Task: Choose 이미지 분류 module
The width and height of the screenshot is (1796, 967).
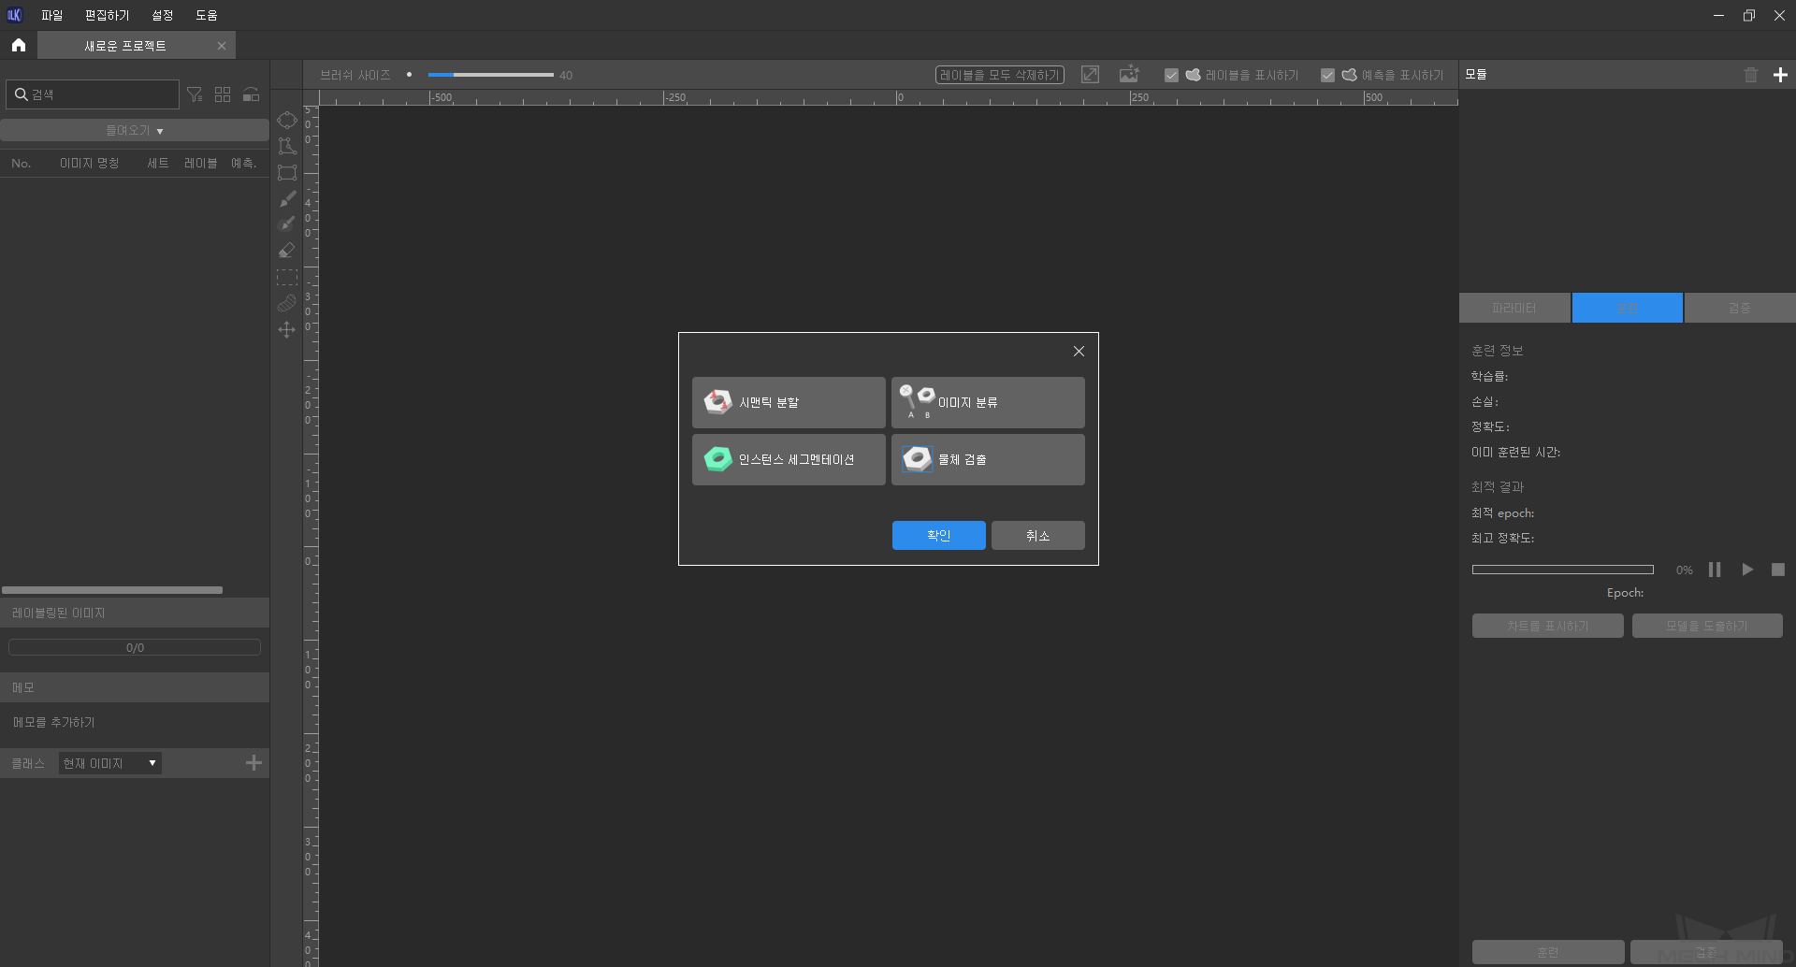Action: tap(988, 402)
